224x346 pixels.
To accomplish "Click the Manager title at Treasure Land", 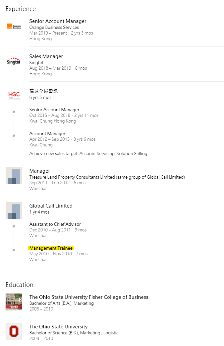I will (x=40, y=171).
